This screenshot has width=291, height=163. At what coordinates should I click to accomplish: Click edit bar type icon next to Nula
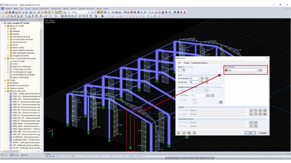[260, 70]
